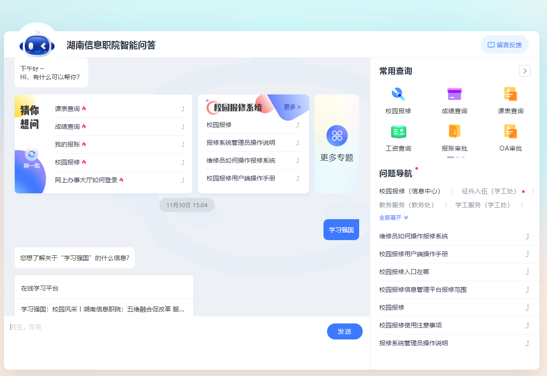Click next-page arrow beside 常用查询
The width and height of the screenshot is (547, 376).
click(x=525, y=71)
